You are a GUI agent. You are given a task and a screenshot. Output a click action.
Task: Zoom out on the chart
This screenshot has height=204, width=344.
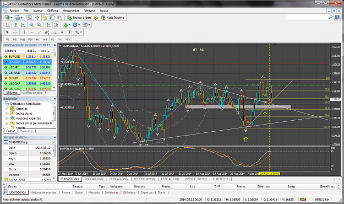(x=39, y=25)
